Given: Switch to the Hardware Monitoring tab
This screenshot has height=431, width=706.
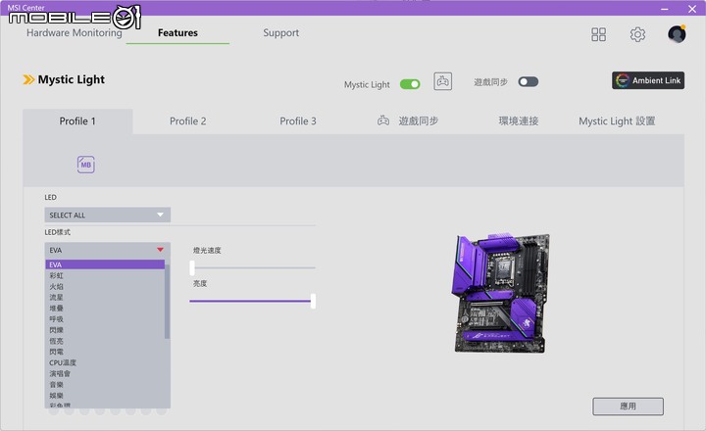Looking at the screenshot, I should [75, 33].
